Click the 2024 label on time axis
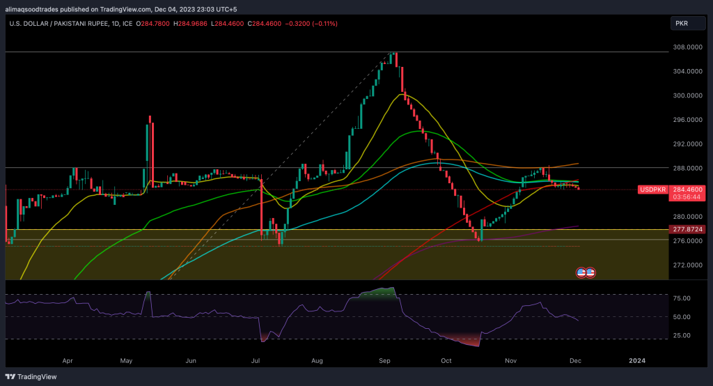 [x=636, y=360]
